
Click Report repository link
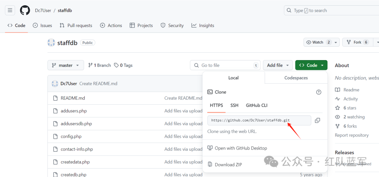coord(352,135)
